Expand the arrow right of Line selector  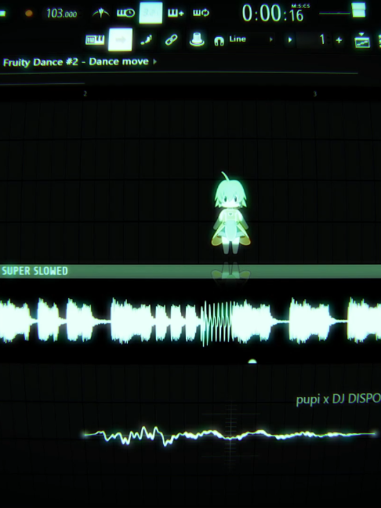coord(271,40)
